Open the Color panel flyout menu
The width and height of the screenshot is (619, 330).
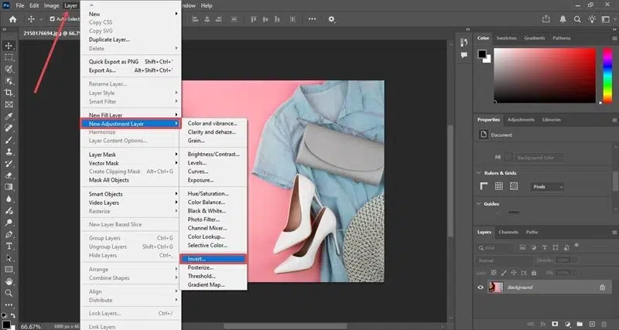614,38
